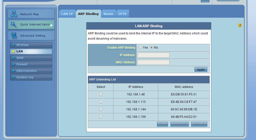Screen dimensions: 256x140
Task: Click the Network Map icon
Action: [14, 14]
